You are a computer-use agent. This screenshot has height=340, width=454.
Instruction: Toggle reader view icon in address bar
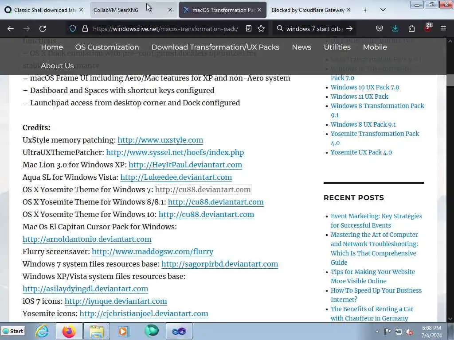click(248, 29)
